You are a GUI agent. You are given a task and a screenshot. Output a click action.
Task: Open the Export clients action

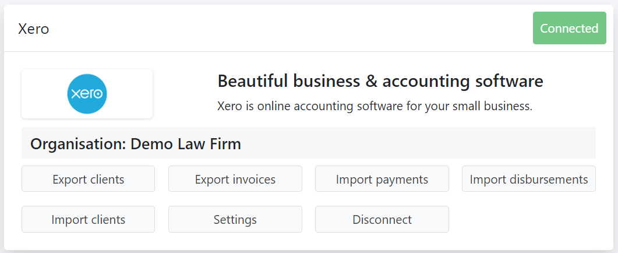89,179
